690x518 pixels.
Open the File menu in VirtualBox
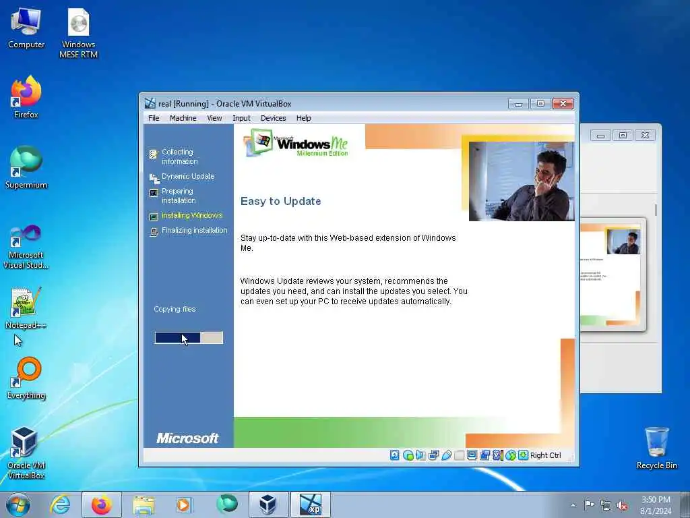pos(154,118)
